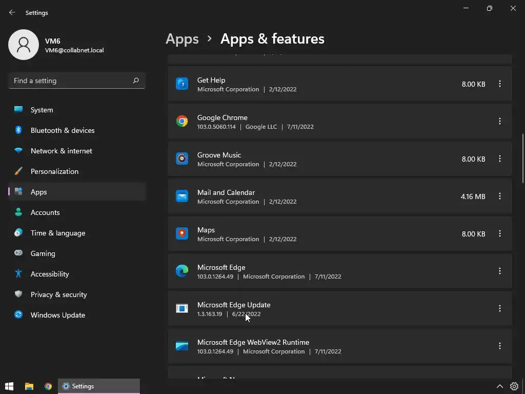
Task: Click the Find a setting search box
Action: click(x=71, y=81)
